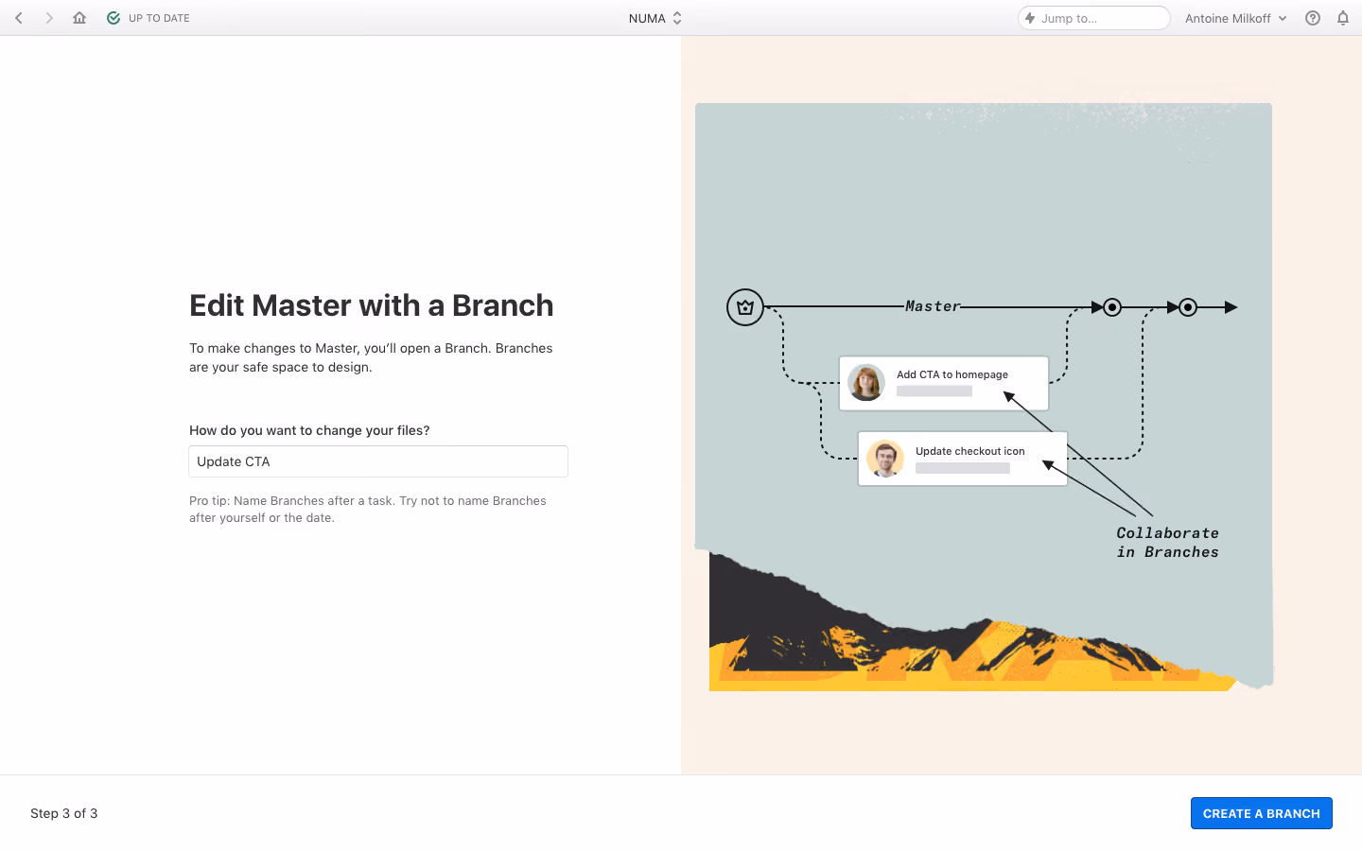The image size is (1362, 851).
Task: Open the NUMA project switcher
Action: point(655,18)
